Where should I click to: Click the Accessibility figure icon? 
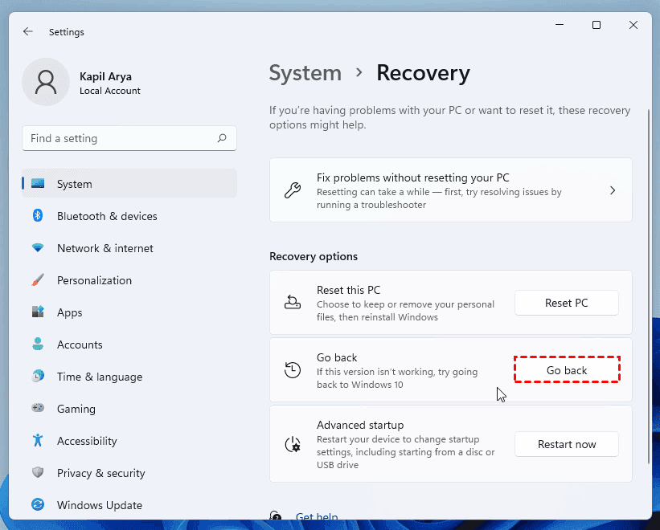[x=38, y=441]
